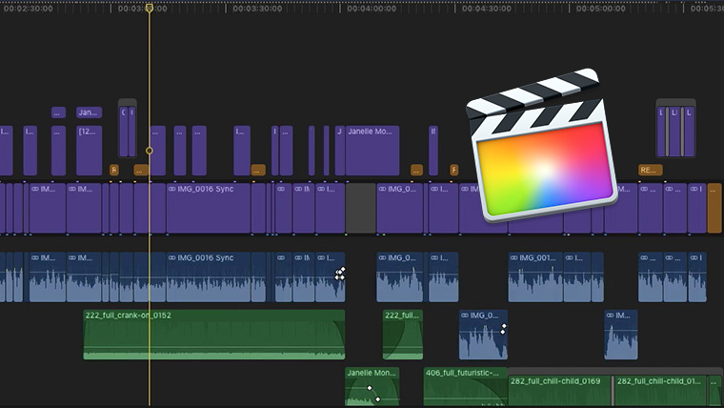
Task: Select the short green 222_full... clip
Action: (403, 335)
